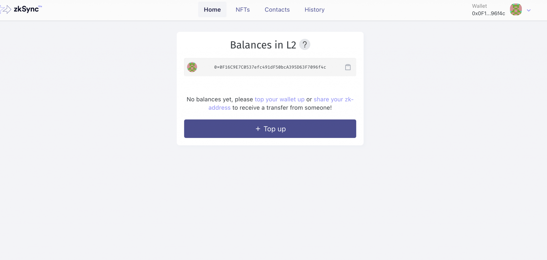
Task: View the History tab
Action: coord(314,10)
